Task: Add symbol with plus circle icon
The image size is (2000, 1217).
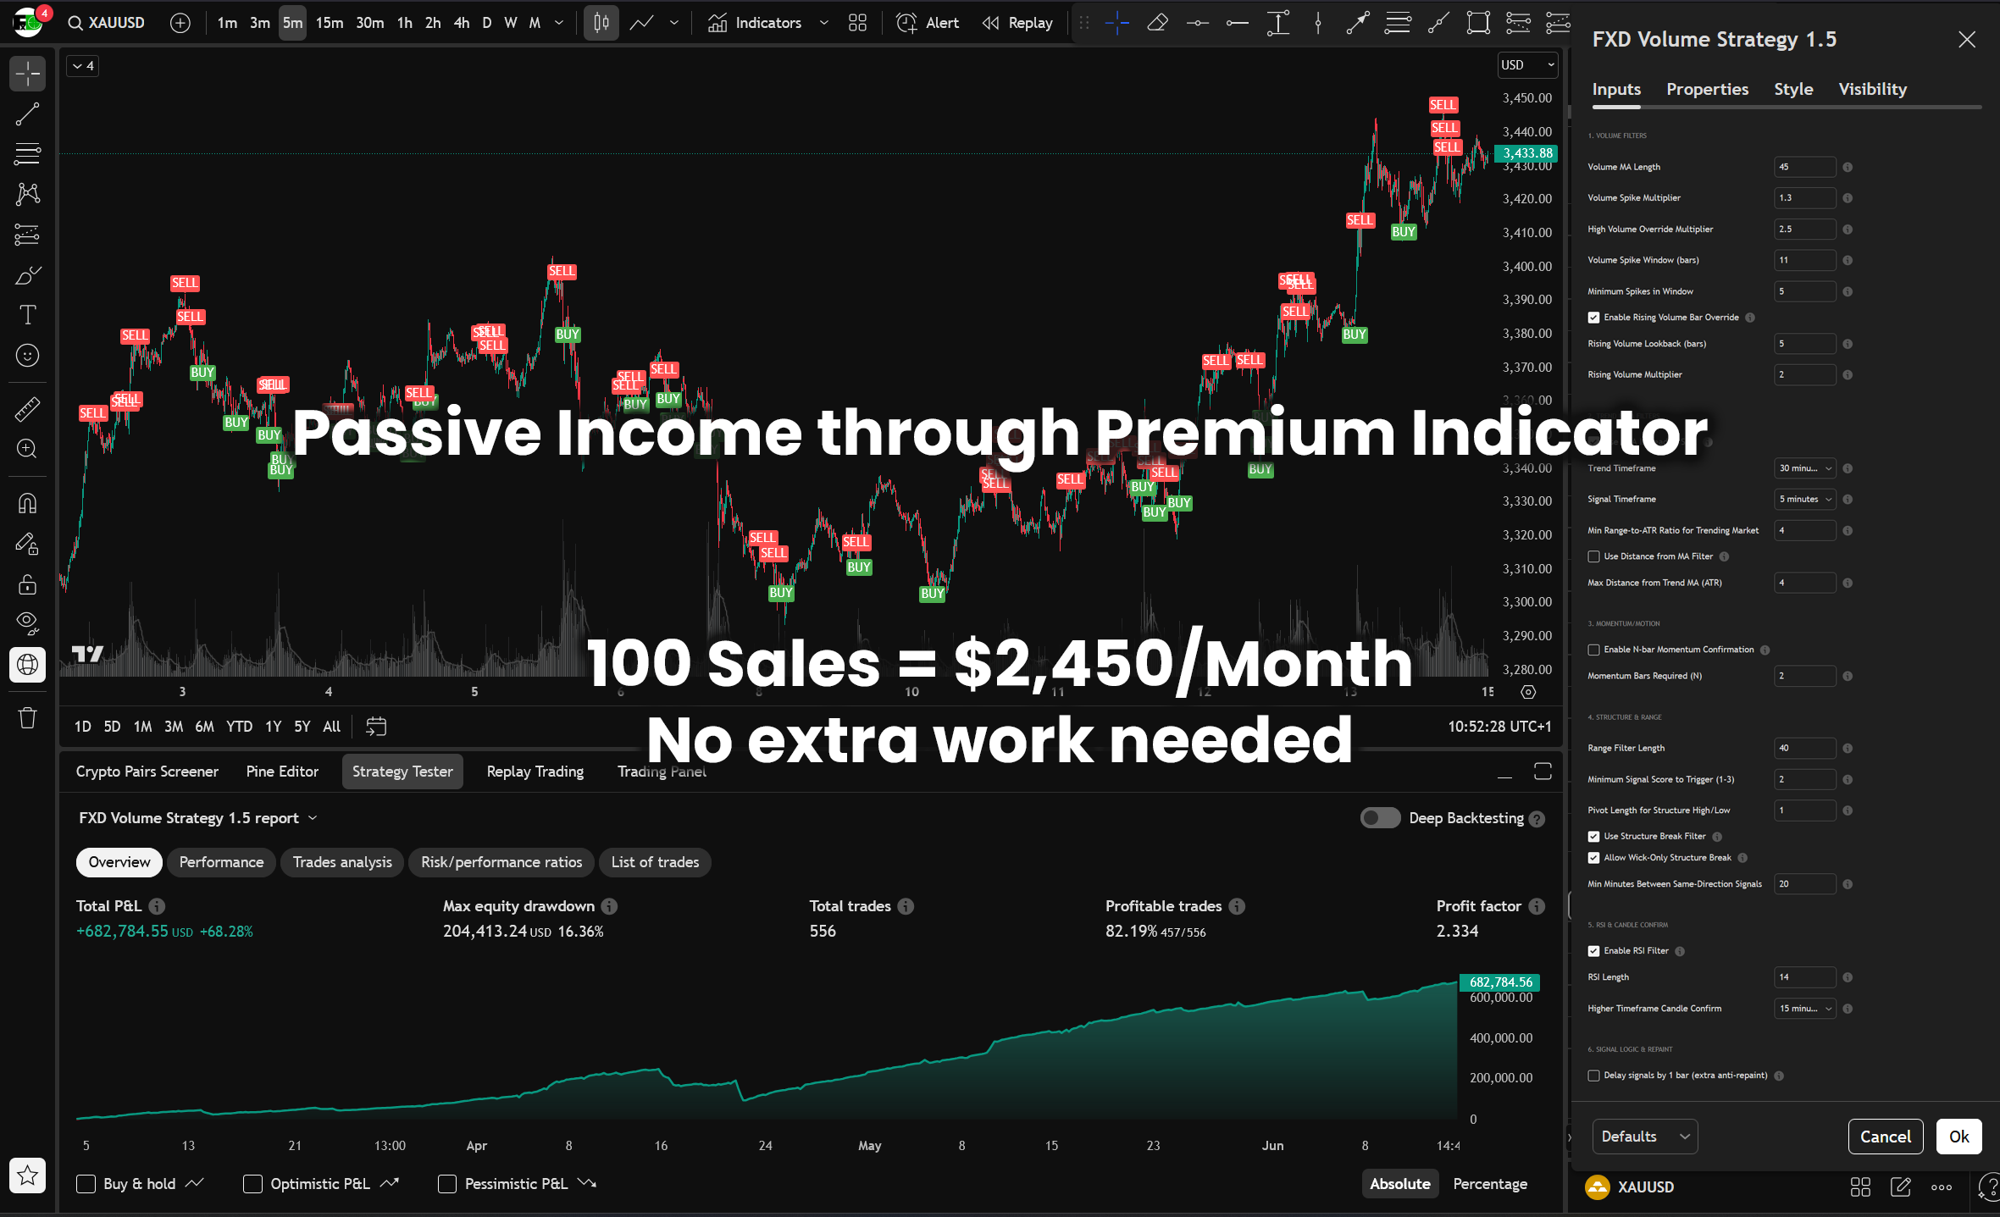Action: [x=180, y=23]
